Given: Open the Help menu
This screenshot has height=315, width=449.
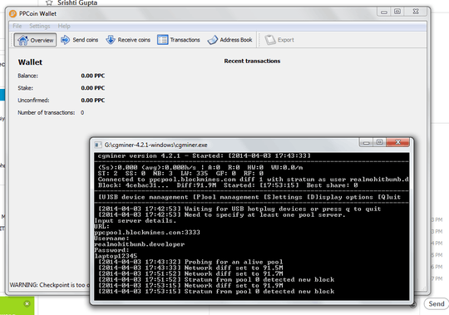Looking at the screenshot, I should (64, 26).
